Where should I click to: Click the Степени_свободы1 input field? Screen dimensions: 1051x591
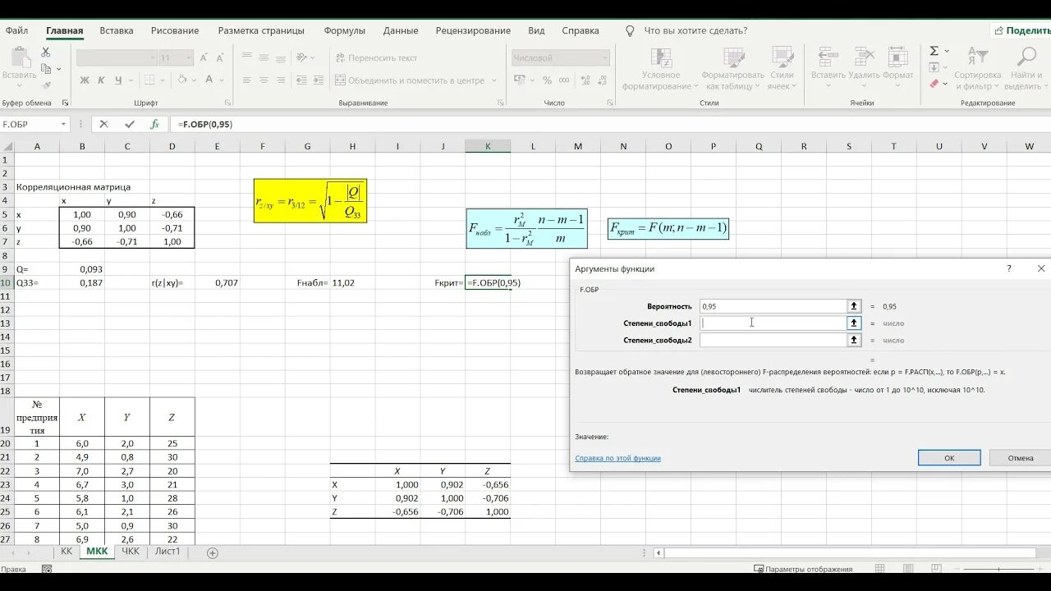(773, 323)
